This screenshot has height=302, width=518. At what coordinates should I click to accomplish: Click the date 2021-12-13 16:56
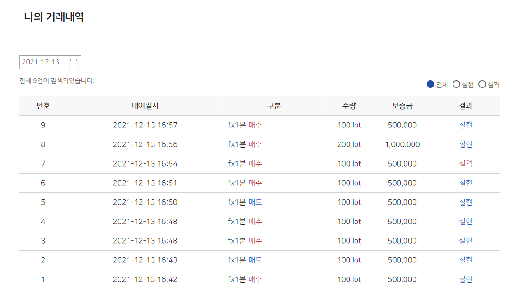[145, 144]
